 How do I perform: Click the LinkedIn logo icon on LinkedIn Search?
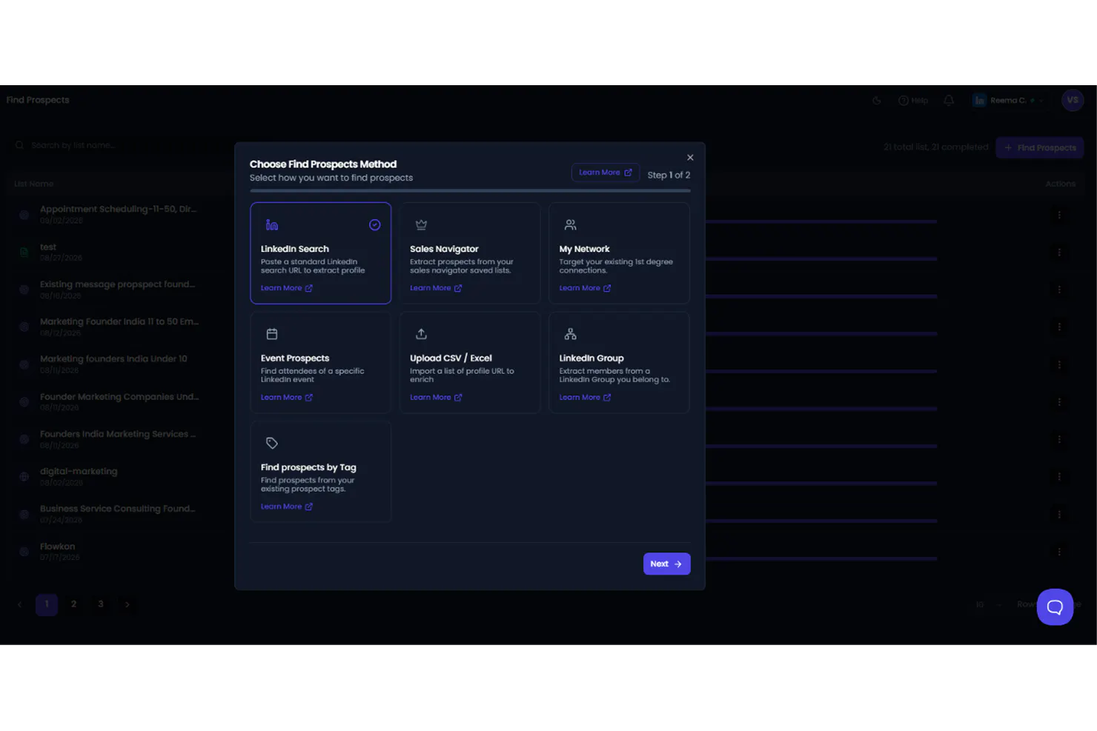(272, 224)
